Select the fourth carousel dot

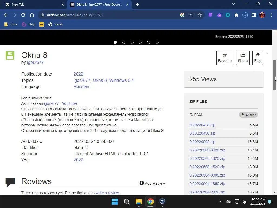click(140, 43)
